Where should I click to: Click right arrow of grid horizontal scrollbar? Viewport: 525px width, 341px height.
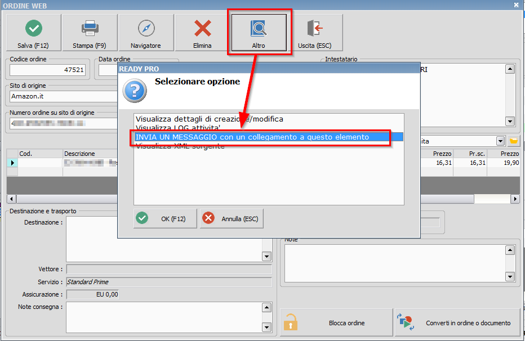[515, 199]
